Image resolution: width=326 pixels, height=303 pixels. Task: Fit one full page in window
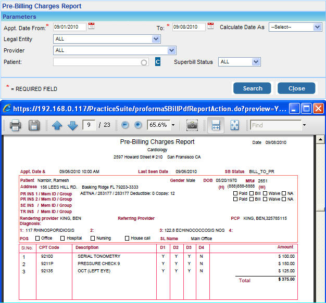234,125
